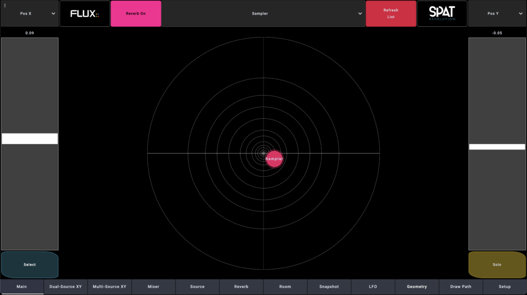Open the Pos Y parameter dropdown
The image size is (527, 295).
tap(497, 14)
